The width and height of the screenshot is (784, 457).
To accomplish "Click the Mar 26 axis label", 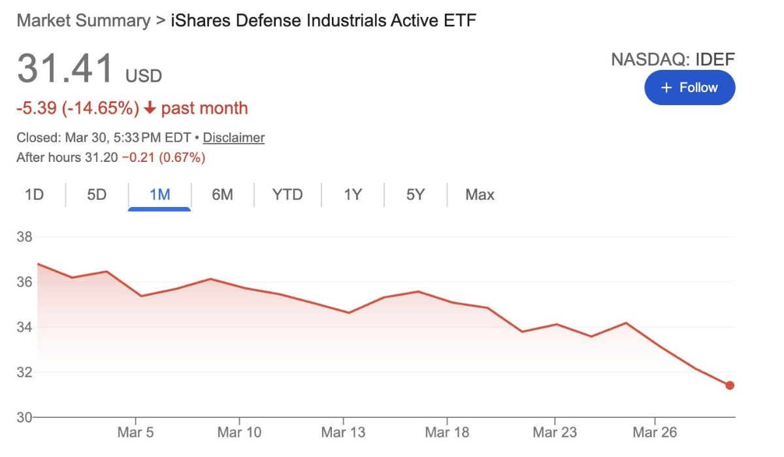I will coord(654,432).
